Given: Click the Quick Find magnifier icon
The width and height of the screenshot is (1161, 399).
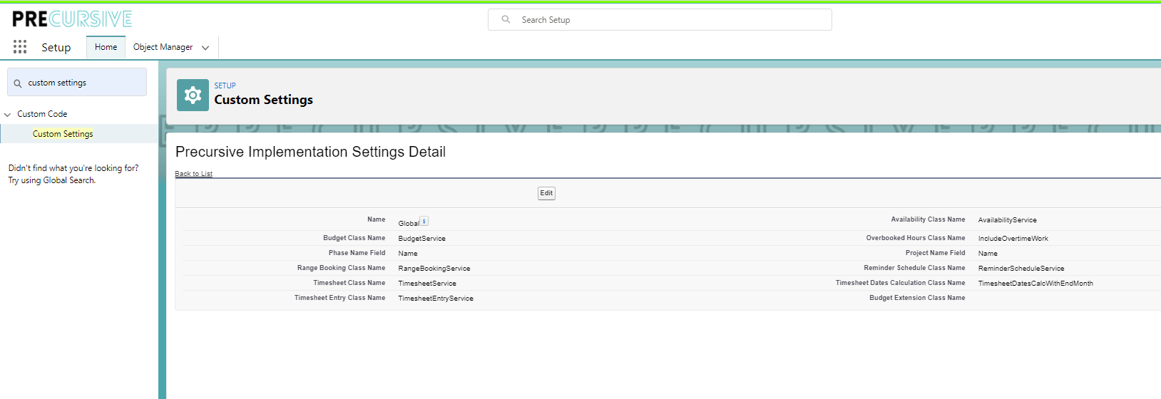Looking at the screenshot, I should (x=18, y=83).
